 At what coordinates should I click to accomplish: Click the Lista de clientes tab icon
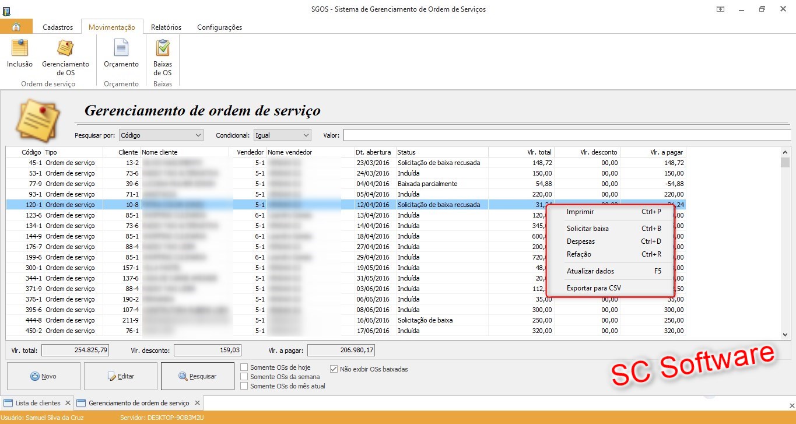pos(8,403)
